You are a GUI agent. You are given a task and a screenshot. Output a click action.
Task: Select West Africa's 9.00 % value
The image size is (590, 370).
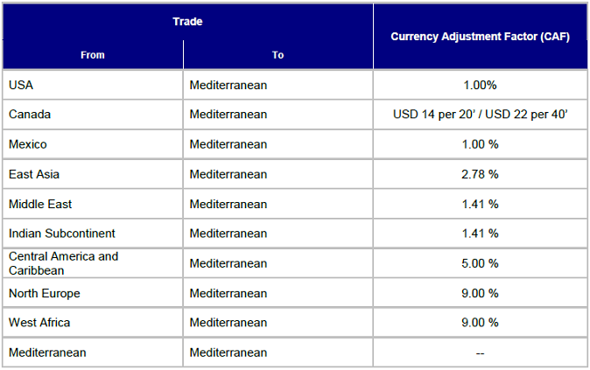pyautogui.click(x=480, y=322)
